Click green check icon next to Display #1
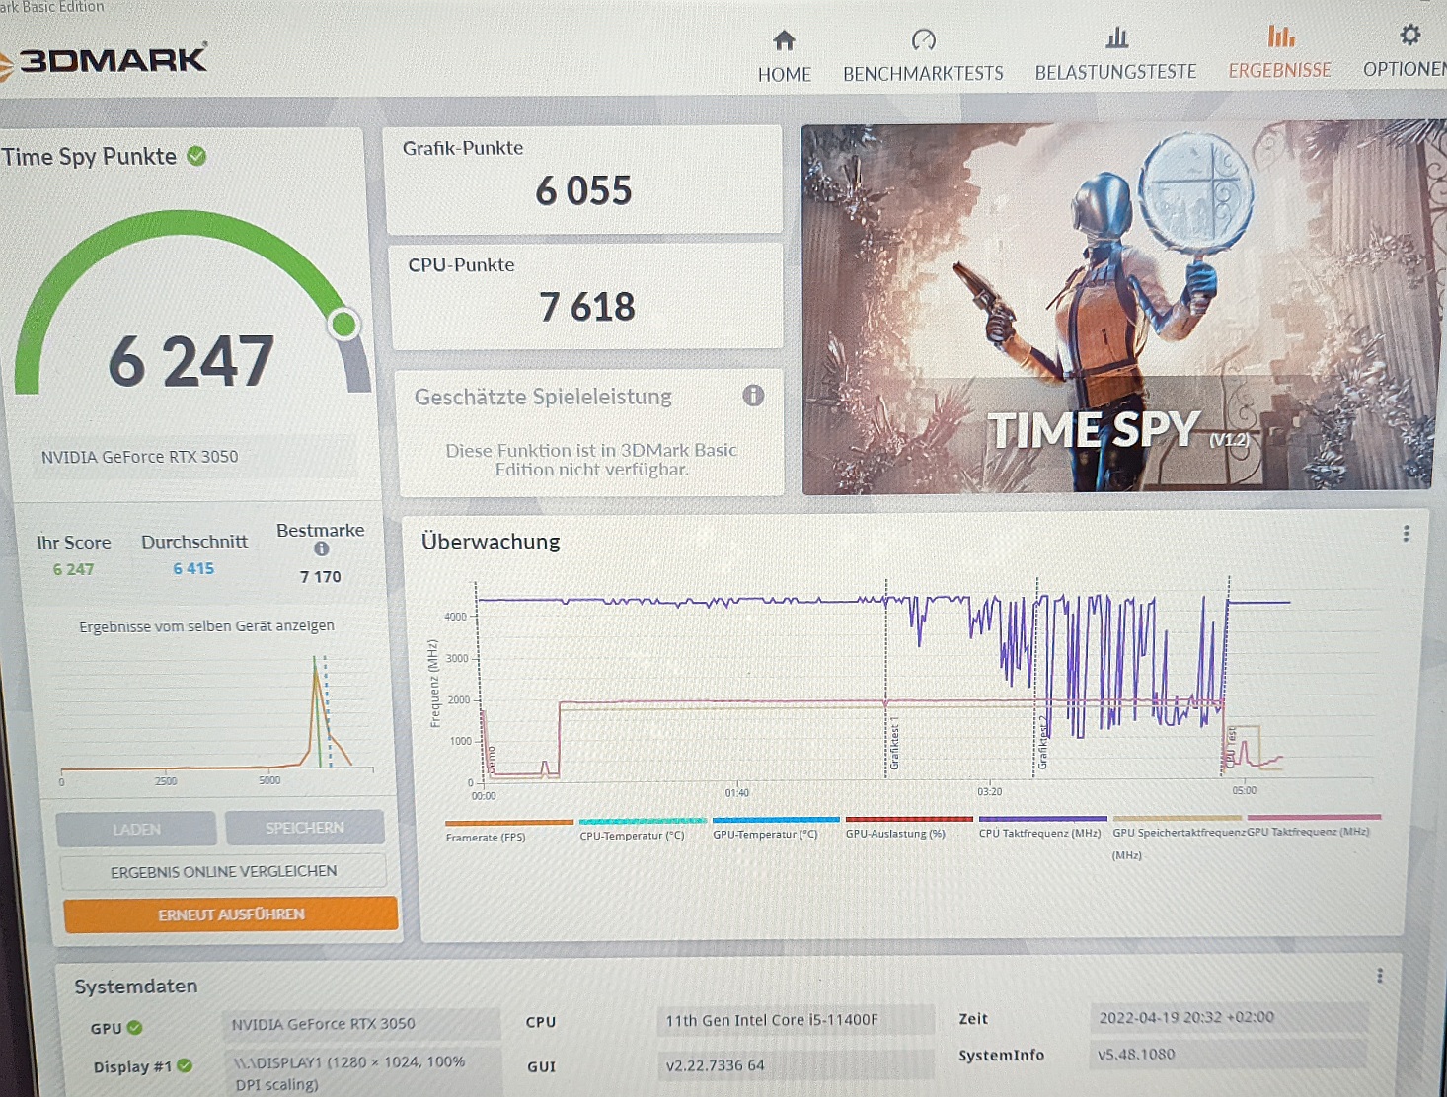This screenshot has width=1447, height=1097. pos(185,1065)
